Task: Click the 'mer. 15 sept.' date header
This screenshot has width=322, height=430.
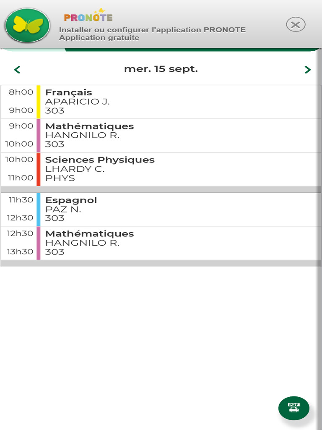Action: click(x=161, y=69)
